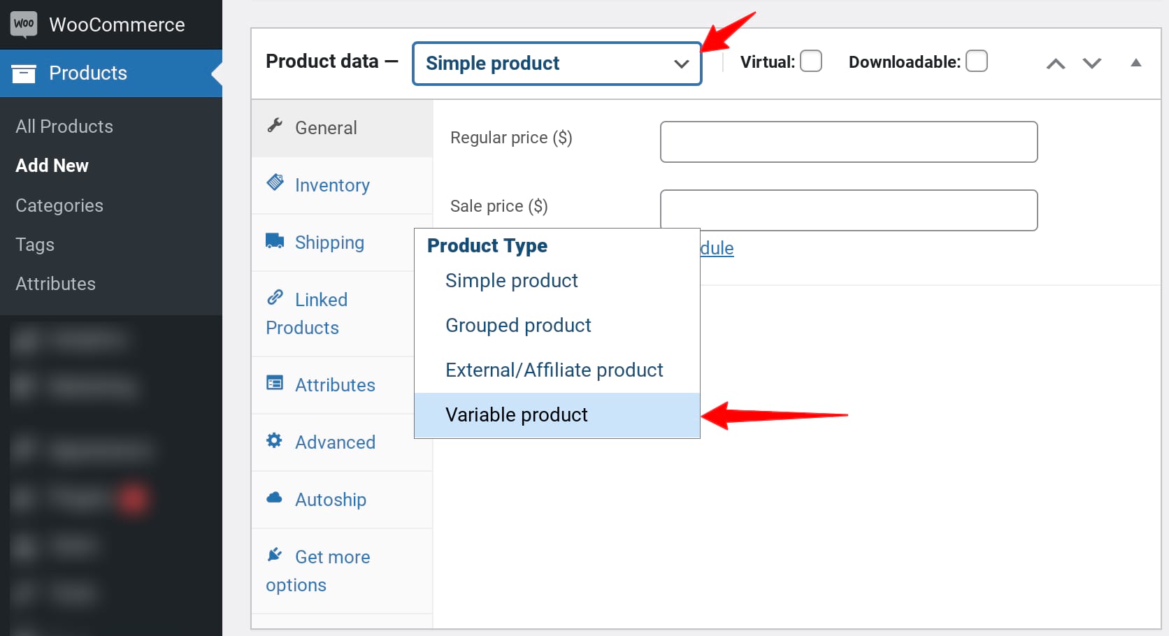Choose Variable product from the list
Screen dimensions: 1169x636
(516, 415)
